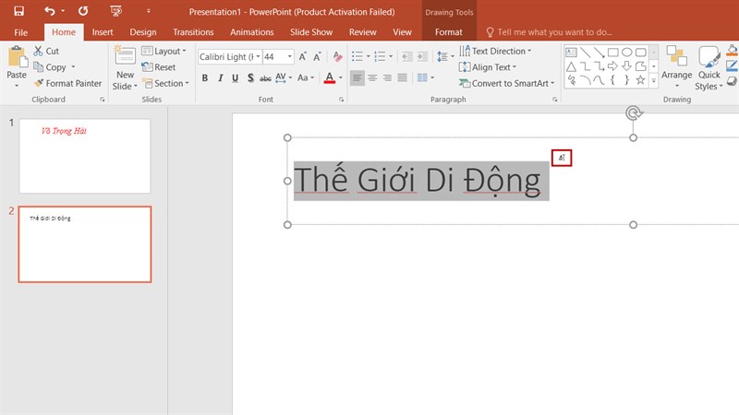Insert a numbered list
The width and height of the screenshot is (739, 415).
tap(380, 57)
